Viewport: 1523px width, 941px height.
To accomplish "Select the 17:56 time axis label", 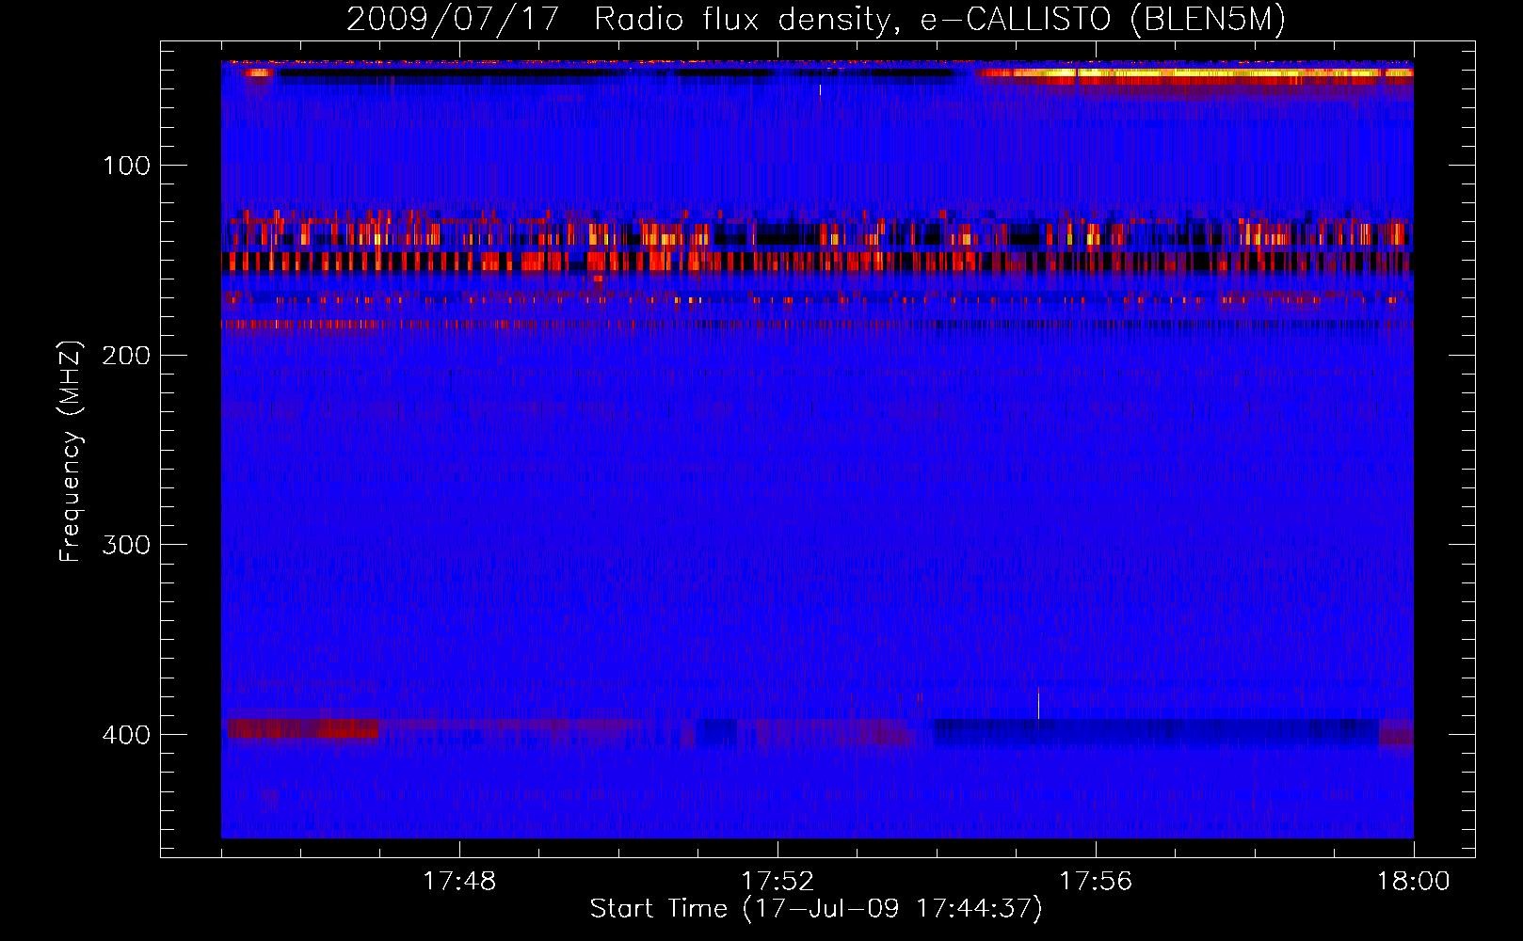I will click(1096, 882).
